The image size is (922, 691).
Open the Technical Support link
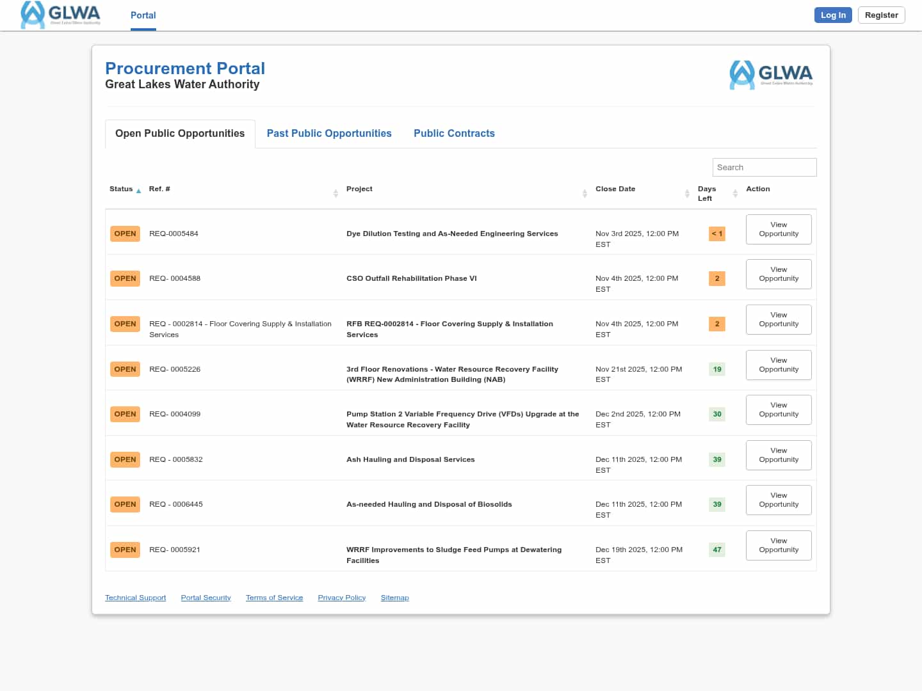pos(135,598)
